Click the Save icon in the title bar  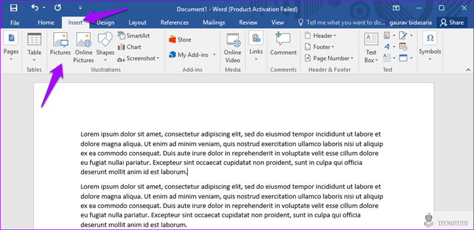(x=14, y=8)
